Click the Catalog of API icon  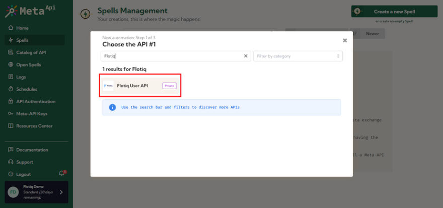(x=11, y=52)
